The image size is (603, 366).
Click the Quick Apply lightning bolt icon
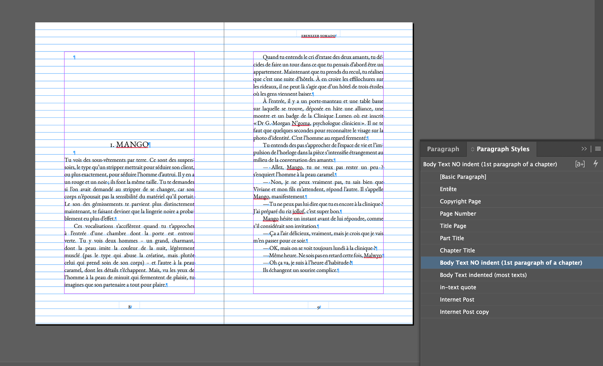click(595, 164)
